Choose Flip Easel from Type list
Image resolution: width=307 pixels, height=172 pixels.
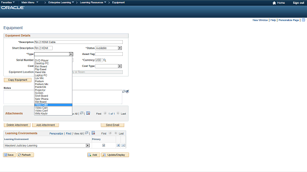click(53, 69)
